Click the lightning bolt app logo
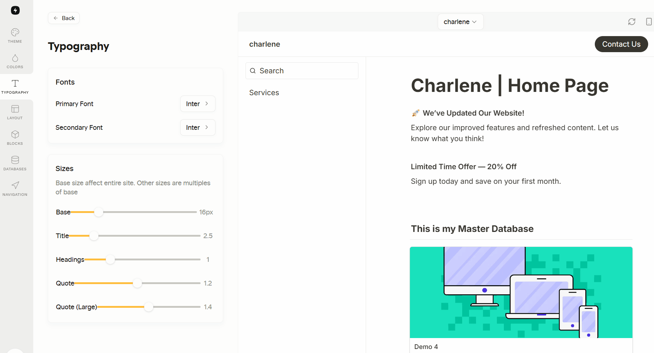 (x=15, y=10)
